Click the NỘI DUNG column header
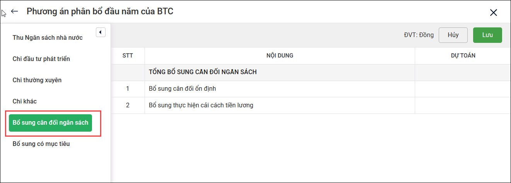The height and width of the screenshot is (183, 511). pyautogui.click(x=279, y=56)
